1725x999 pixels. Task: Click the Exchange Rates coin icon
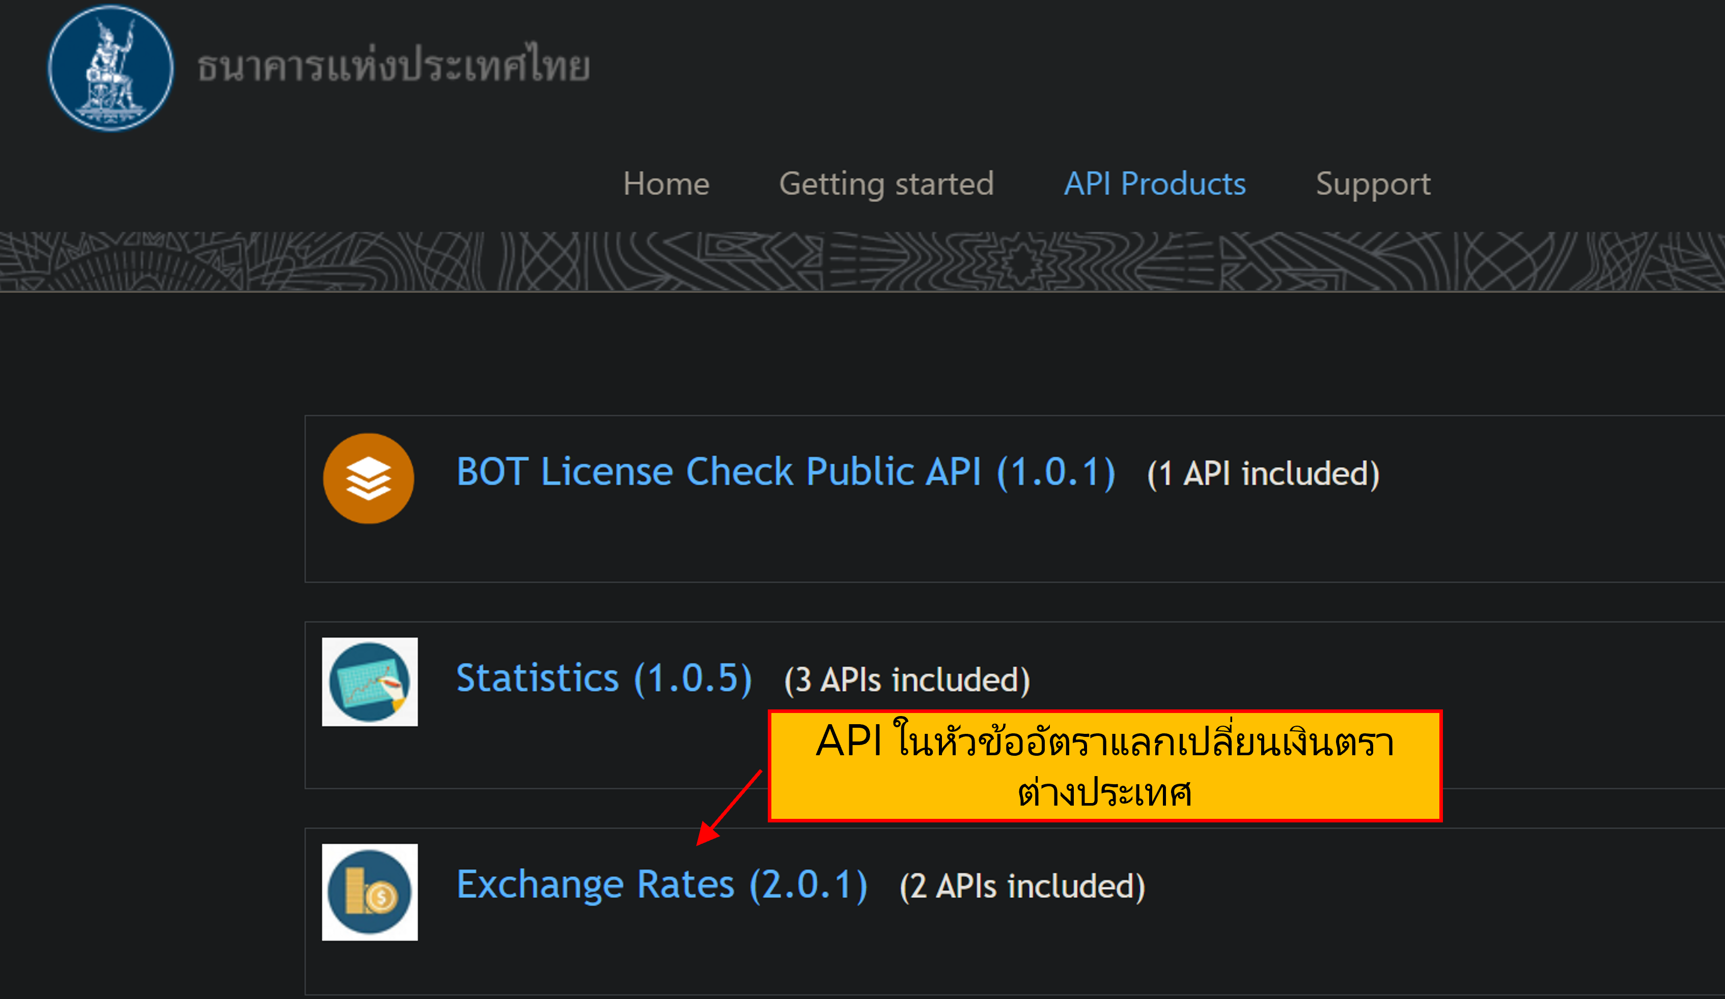point(370,892)
